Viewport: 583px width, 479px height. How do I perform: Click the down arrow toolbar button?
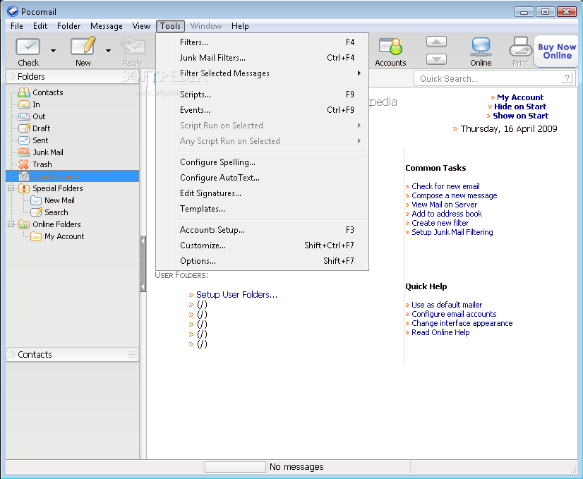(436, 59)
